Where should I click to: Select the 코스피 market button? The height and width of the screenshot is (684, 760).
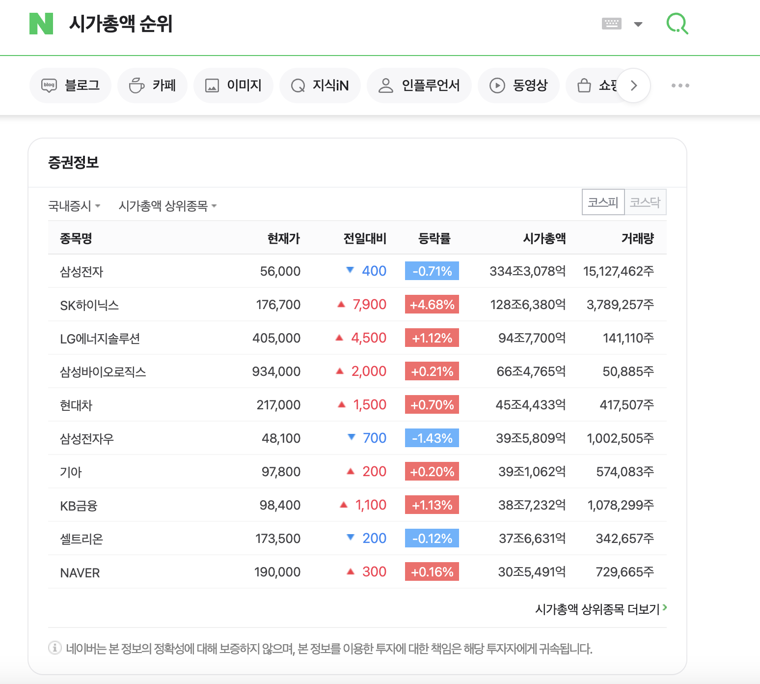[x=602, y=202]
